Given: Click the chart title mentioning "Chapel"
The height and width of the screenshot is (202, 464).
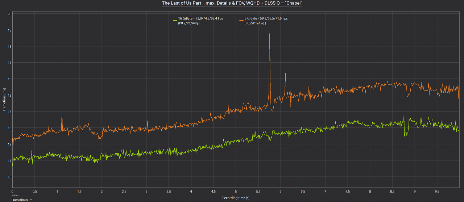Looking at the screenshot, I should point(232,3).
